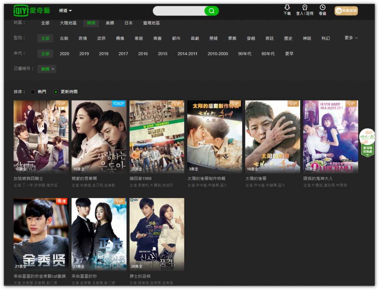The image size is (379, 290).
Task: Filter by 更早 earlier era
Action: click(x=289, y=54)
